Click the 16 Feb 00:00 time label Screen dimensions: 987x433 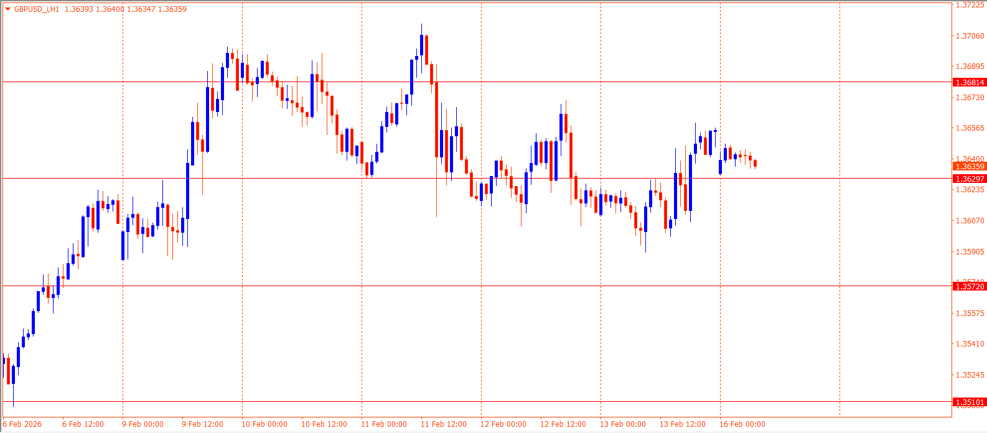point(742,424)
